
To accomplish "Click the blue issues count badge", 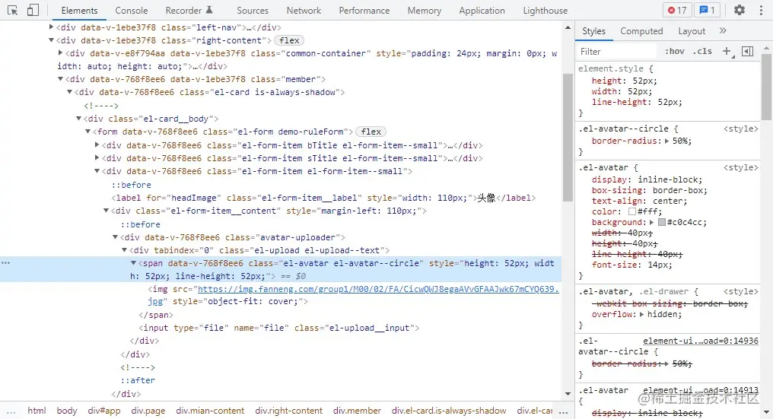I will tap(707, 10).
